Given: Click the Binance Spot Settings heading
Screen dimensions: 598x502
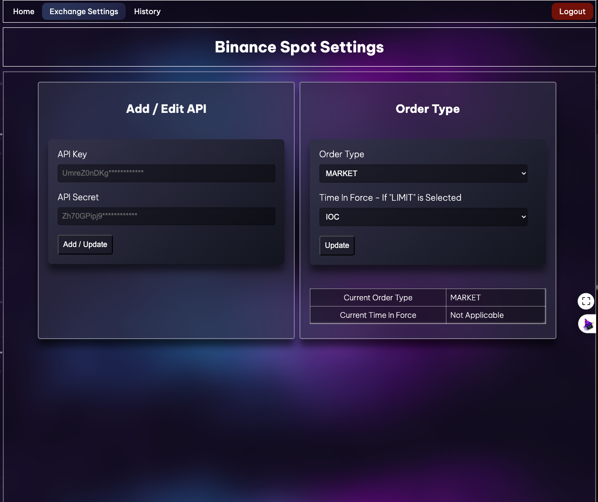Looking at the screenshot, I should point(299,47).
